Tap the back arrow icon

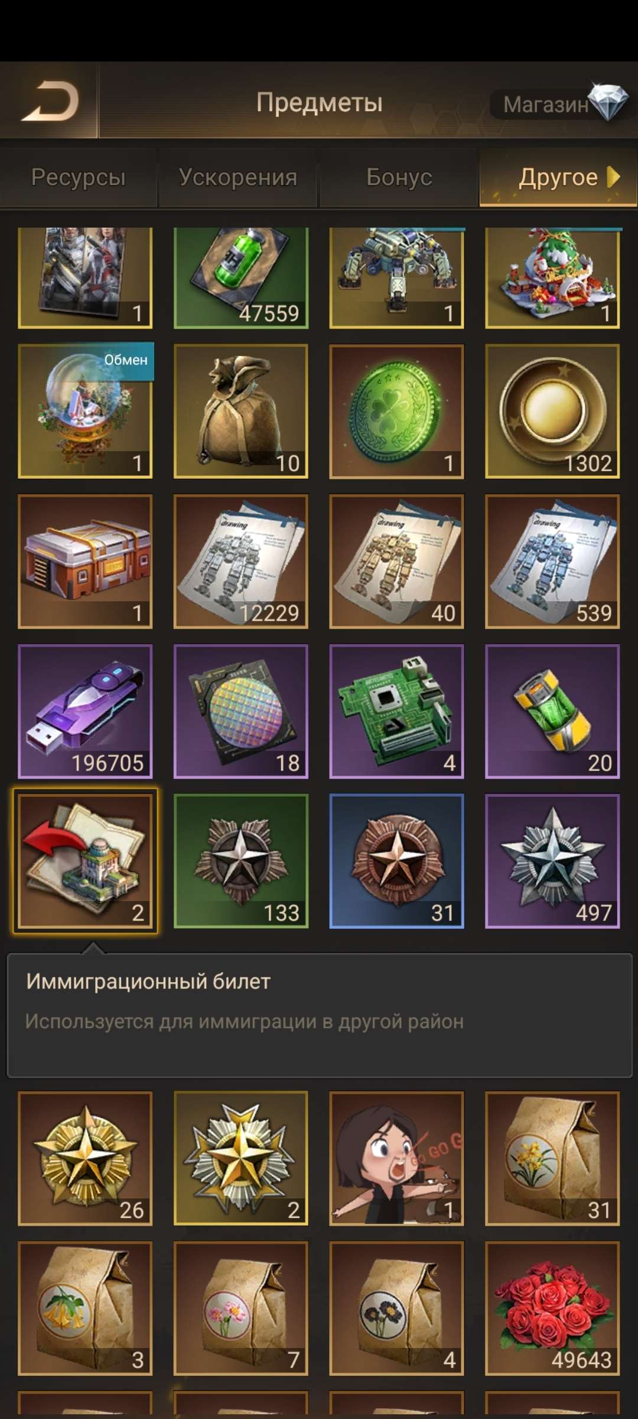click(x=50, y=101)
